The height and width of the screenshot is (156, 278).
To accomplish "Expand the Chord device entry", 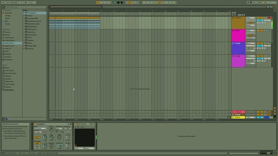I will 23,16.
